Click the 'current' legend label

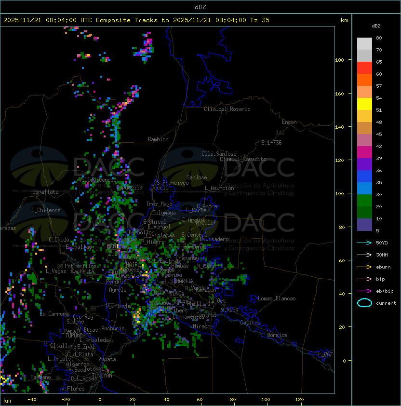pos(386,303)
